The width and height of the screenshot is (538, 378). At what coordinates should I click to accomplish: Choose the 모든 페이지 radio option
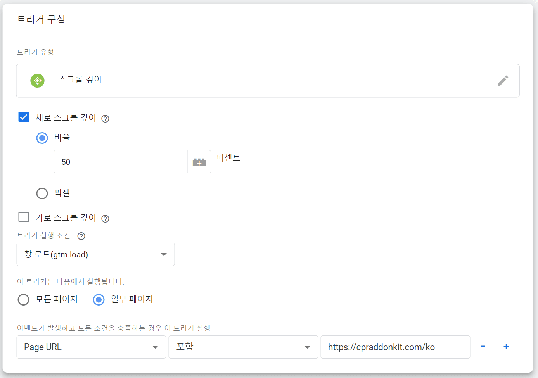(24, 300)
